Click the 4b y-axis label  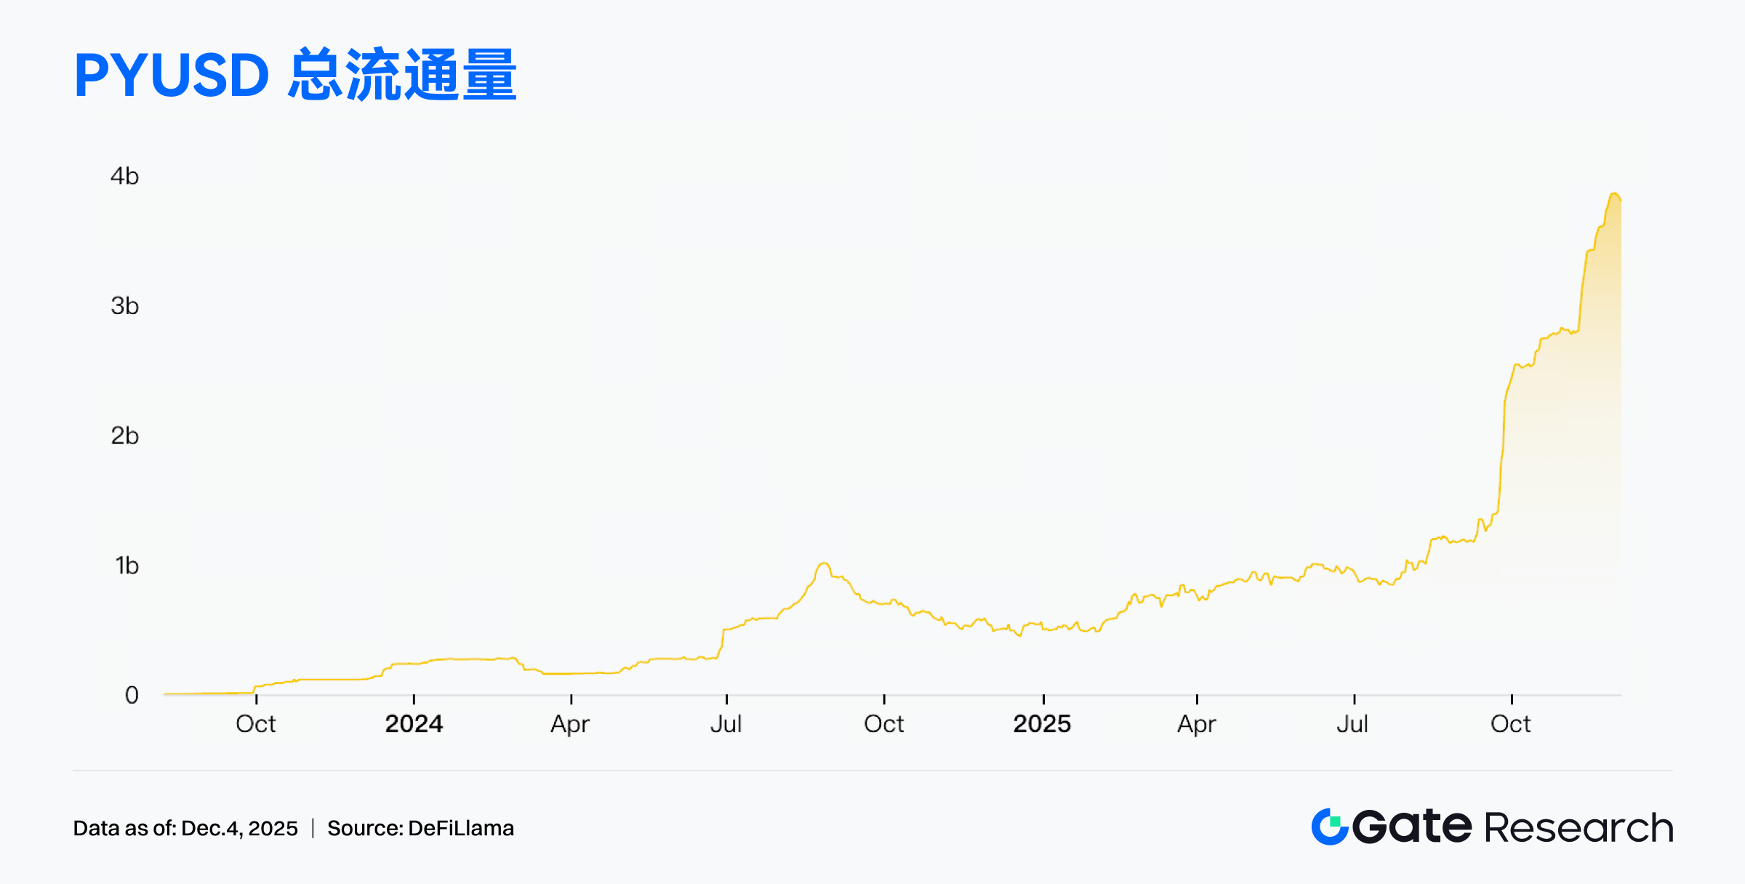click(124, 176)
